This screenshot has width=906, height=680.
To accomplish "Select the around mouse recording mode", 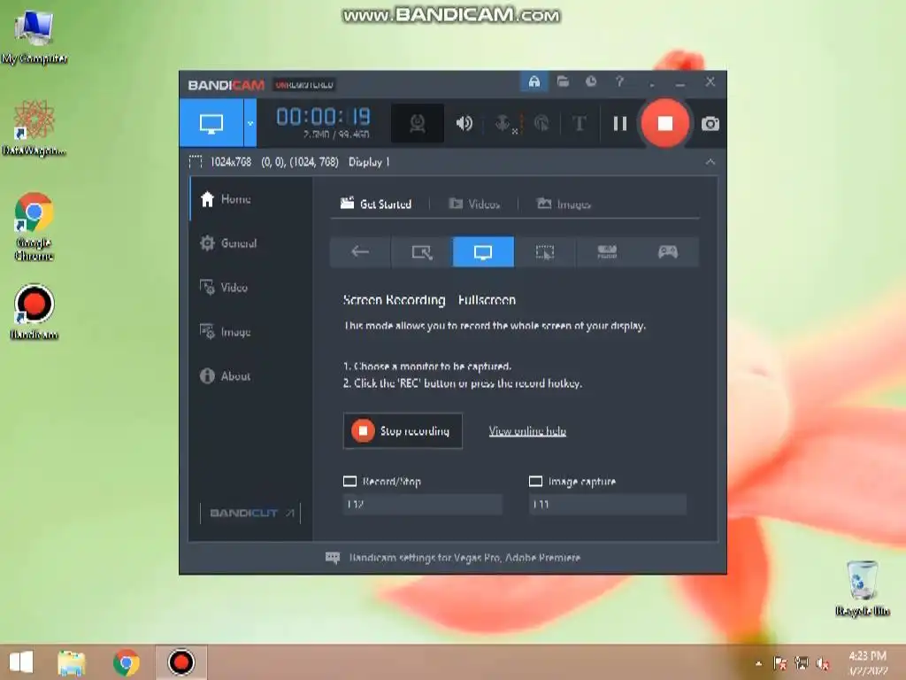I will click(x=545, y=251).
